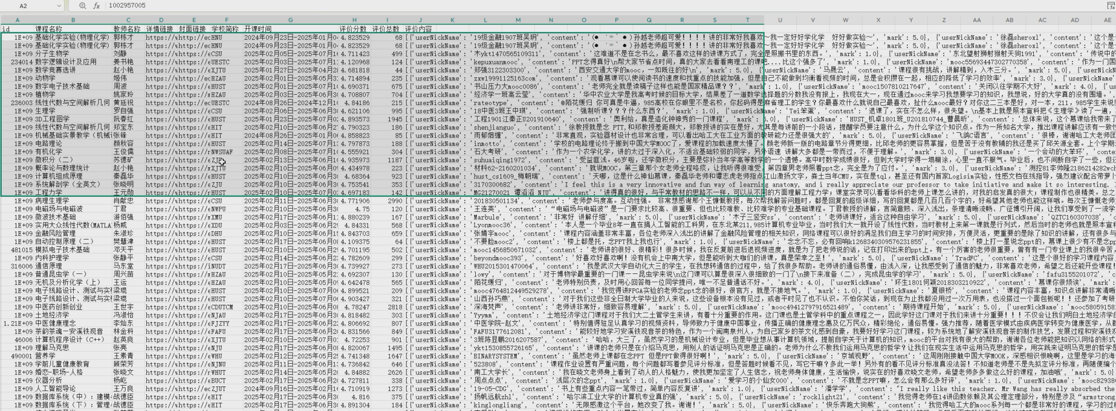1116x411 pixels.
Task: Select column G header
Action: pyautogui.click(x=290, y=20)
